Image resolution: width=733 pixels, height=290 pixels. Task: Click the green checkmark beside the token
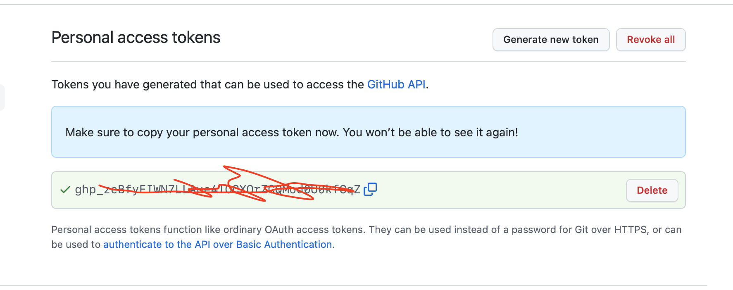coord(65,190)
